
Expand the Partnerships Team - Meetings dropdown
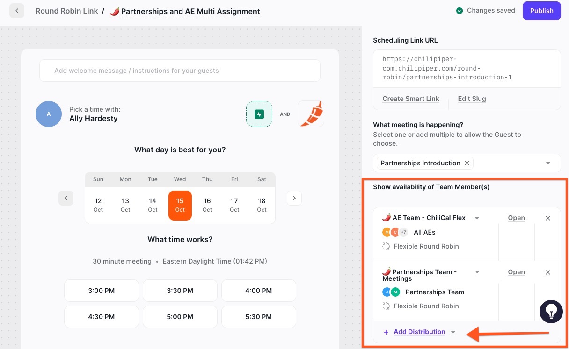click(477, 272)
